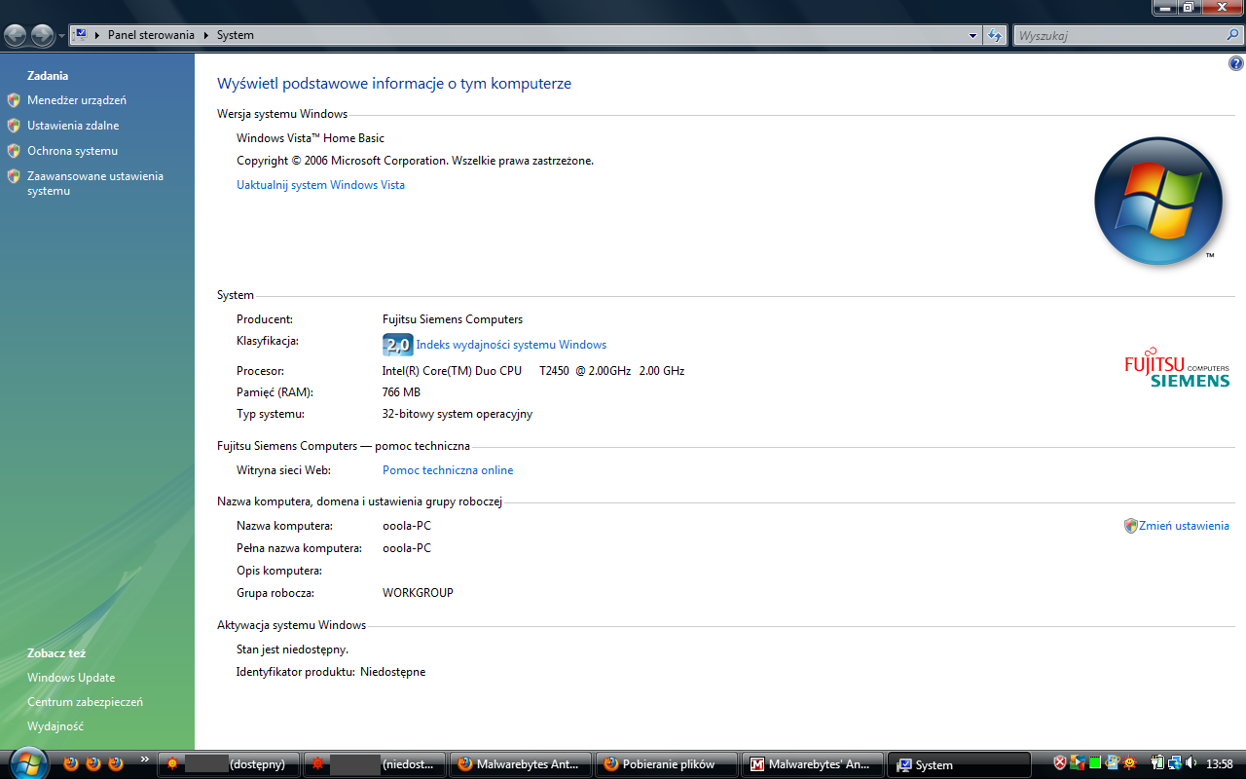Switch to the (dostępny) taskbar button
This screenshot has width=1246, height=779.
pyautogui.click(x=229, y=764)
